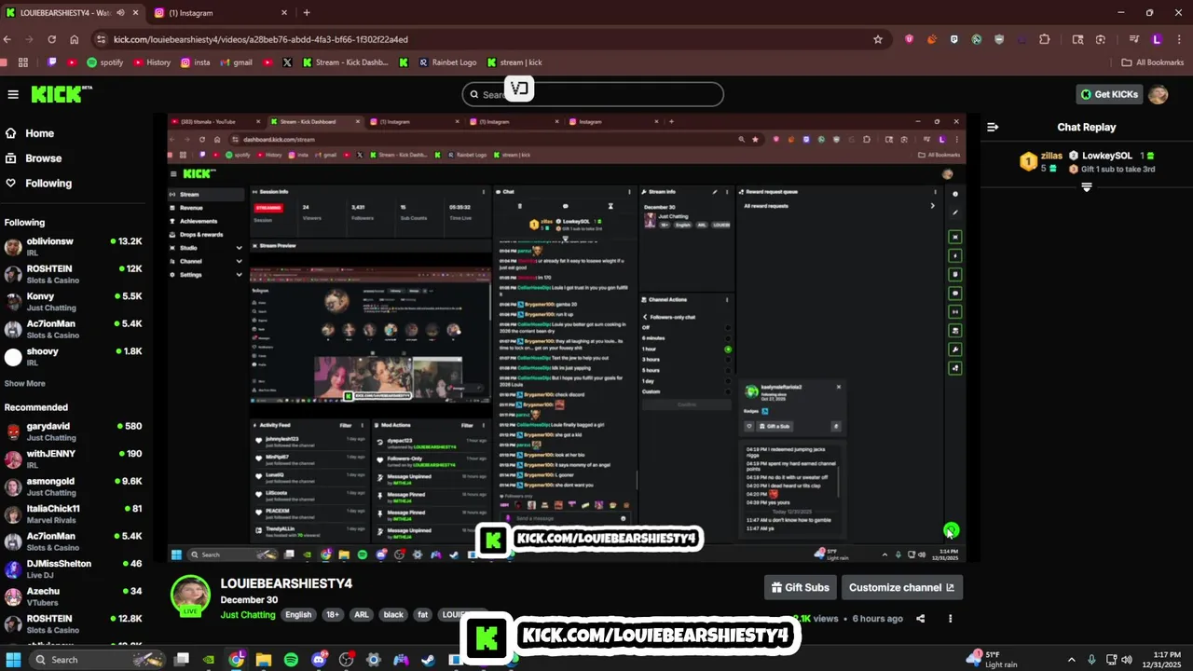Click the Get KICKs button

coord(1109,94)
